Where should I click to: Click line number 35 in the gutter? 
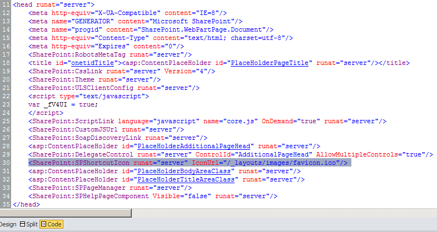pyautogui.click(x=6, y=204)
